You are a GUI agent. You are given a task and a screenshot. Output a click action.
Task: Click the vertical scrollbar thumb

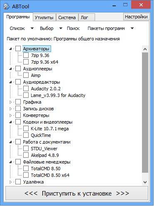coord(145,113)
